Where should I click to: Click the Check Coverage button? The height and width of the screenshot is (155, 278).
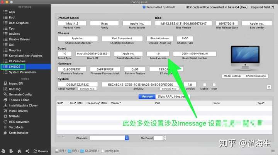[256, 76]
